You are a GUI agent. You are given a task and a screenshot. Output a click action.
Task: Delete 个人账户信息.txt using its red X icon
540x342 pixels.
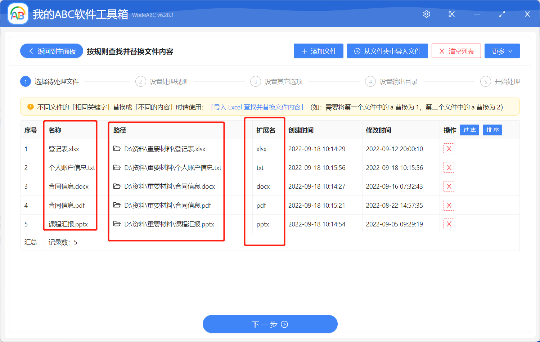[x=449, y=167]
